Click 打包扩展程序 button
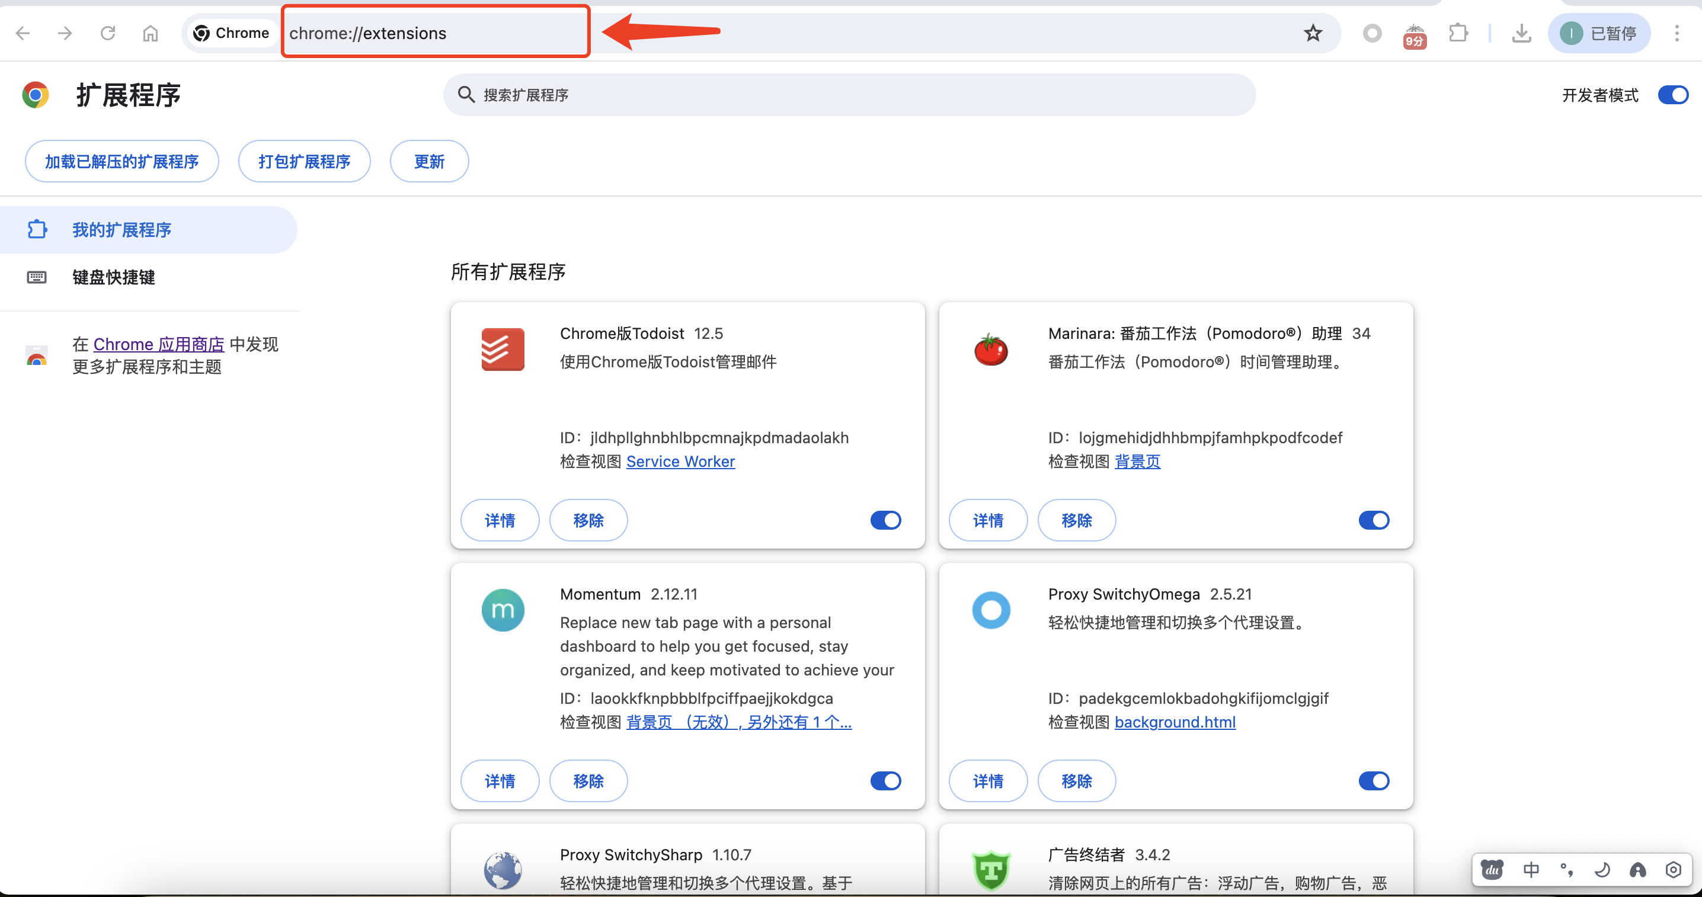Screen dimensions: 1702x897 click(304, 161)
